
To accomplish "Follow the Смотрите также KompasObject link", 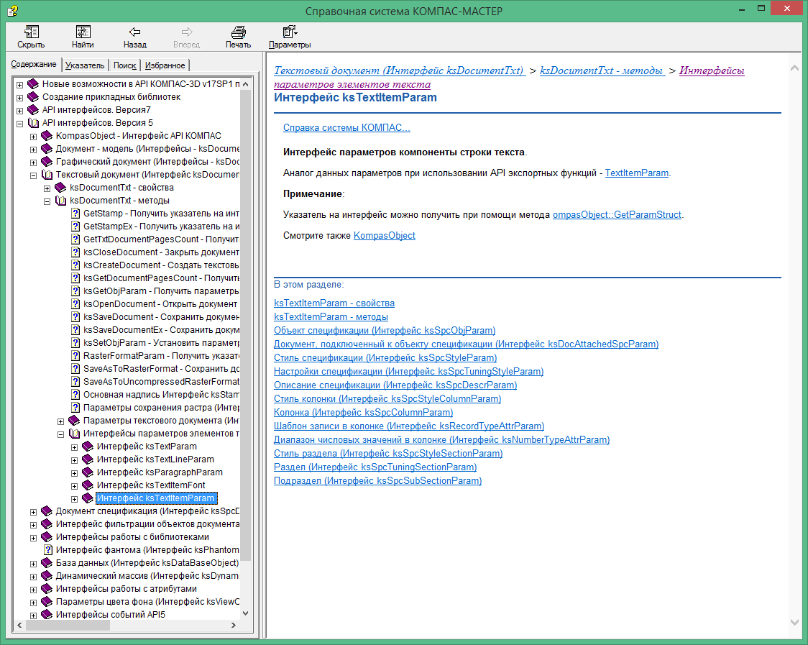I will point(385,236).
